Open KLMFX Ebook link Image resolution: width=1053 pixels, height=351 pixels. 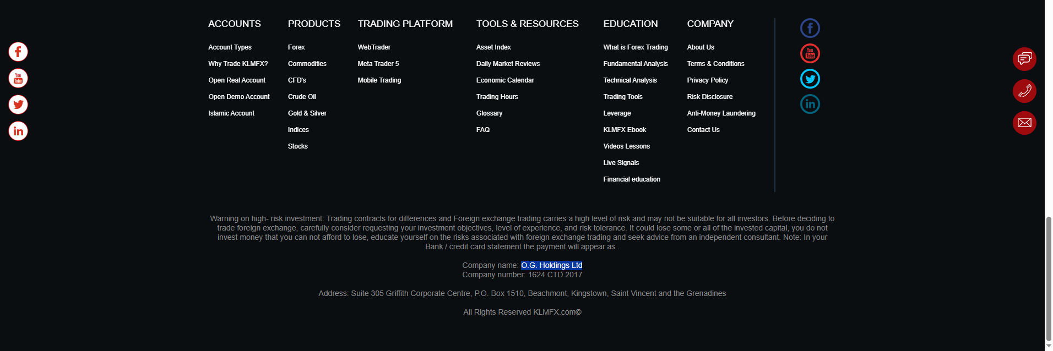(625, 130)
